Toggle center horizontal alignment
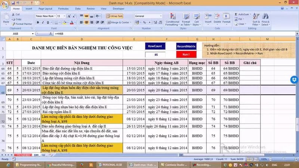Screen dimensions: 299x168 86,22
